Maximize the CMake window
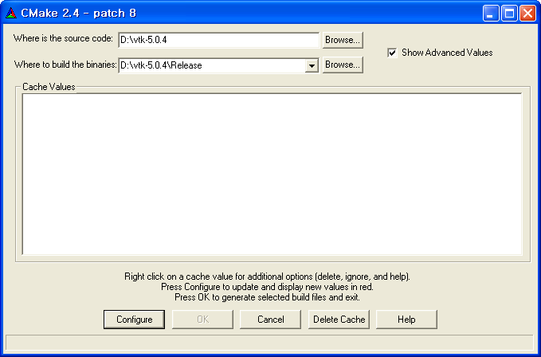This screenshot has width=541, height=357. [509, 14]
